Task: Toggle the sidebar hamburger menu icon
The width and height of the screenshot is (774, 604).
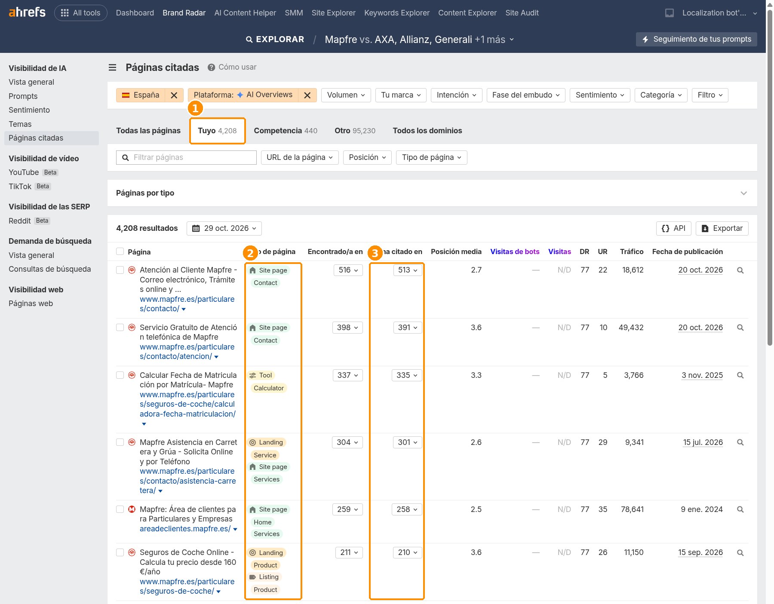Action: coord(112,67)
